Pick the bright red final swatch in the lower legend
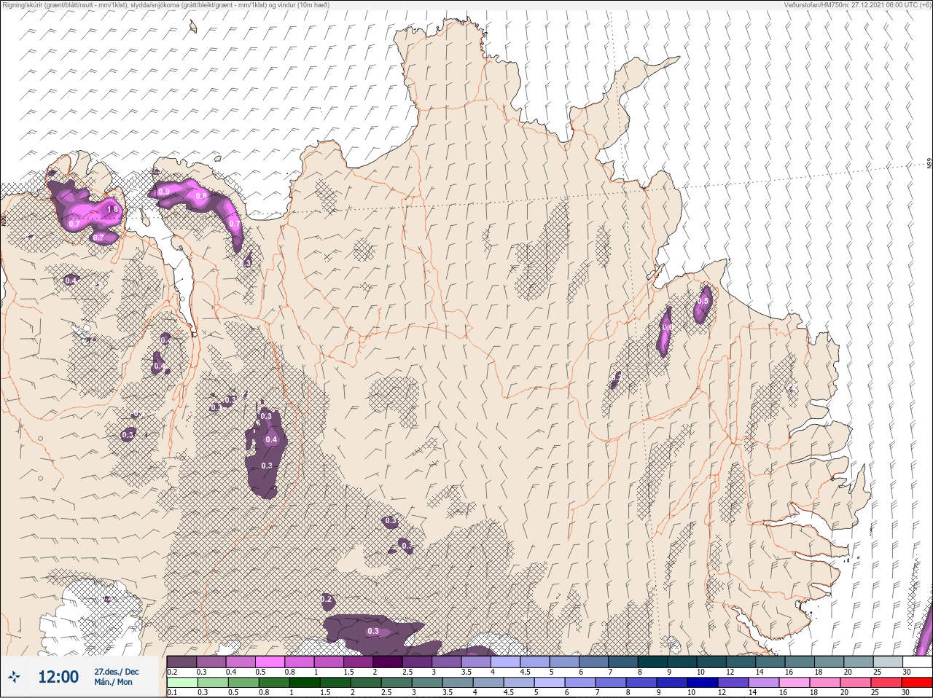933x698 pixels. (917, 683)
